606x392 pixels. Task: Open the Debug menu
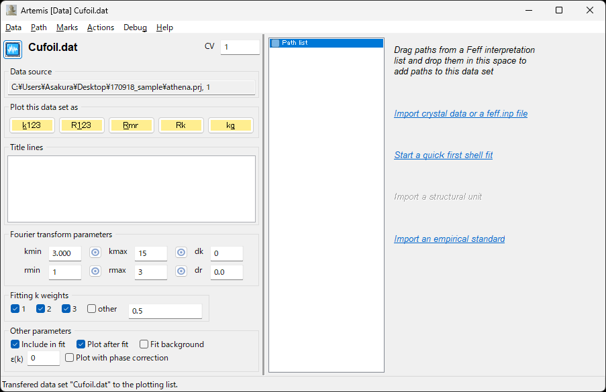tap(136, 27)
